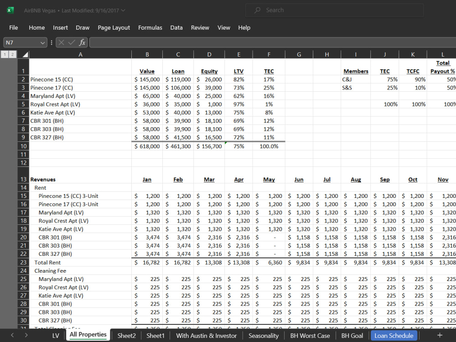Click the Cancel X beside the formula bar
This screenshot has width=456, height=342.
tap(61, 42)
